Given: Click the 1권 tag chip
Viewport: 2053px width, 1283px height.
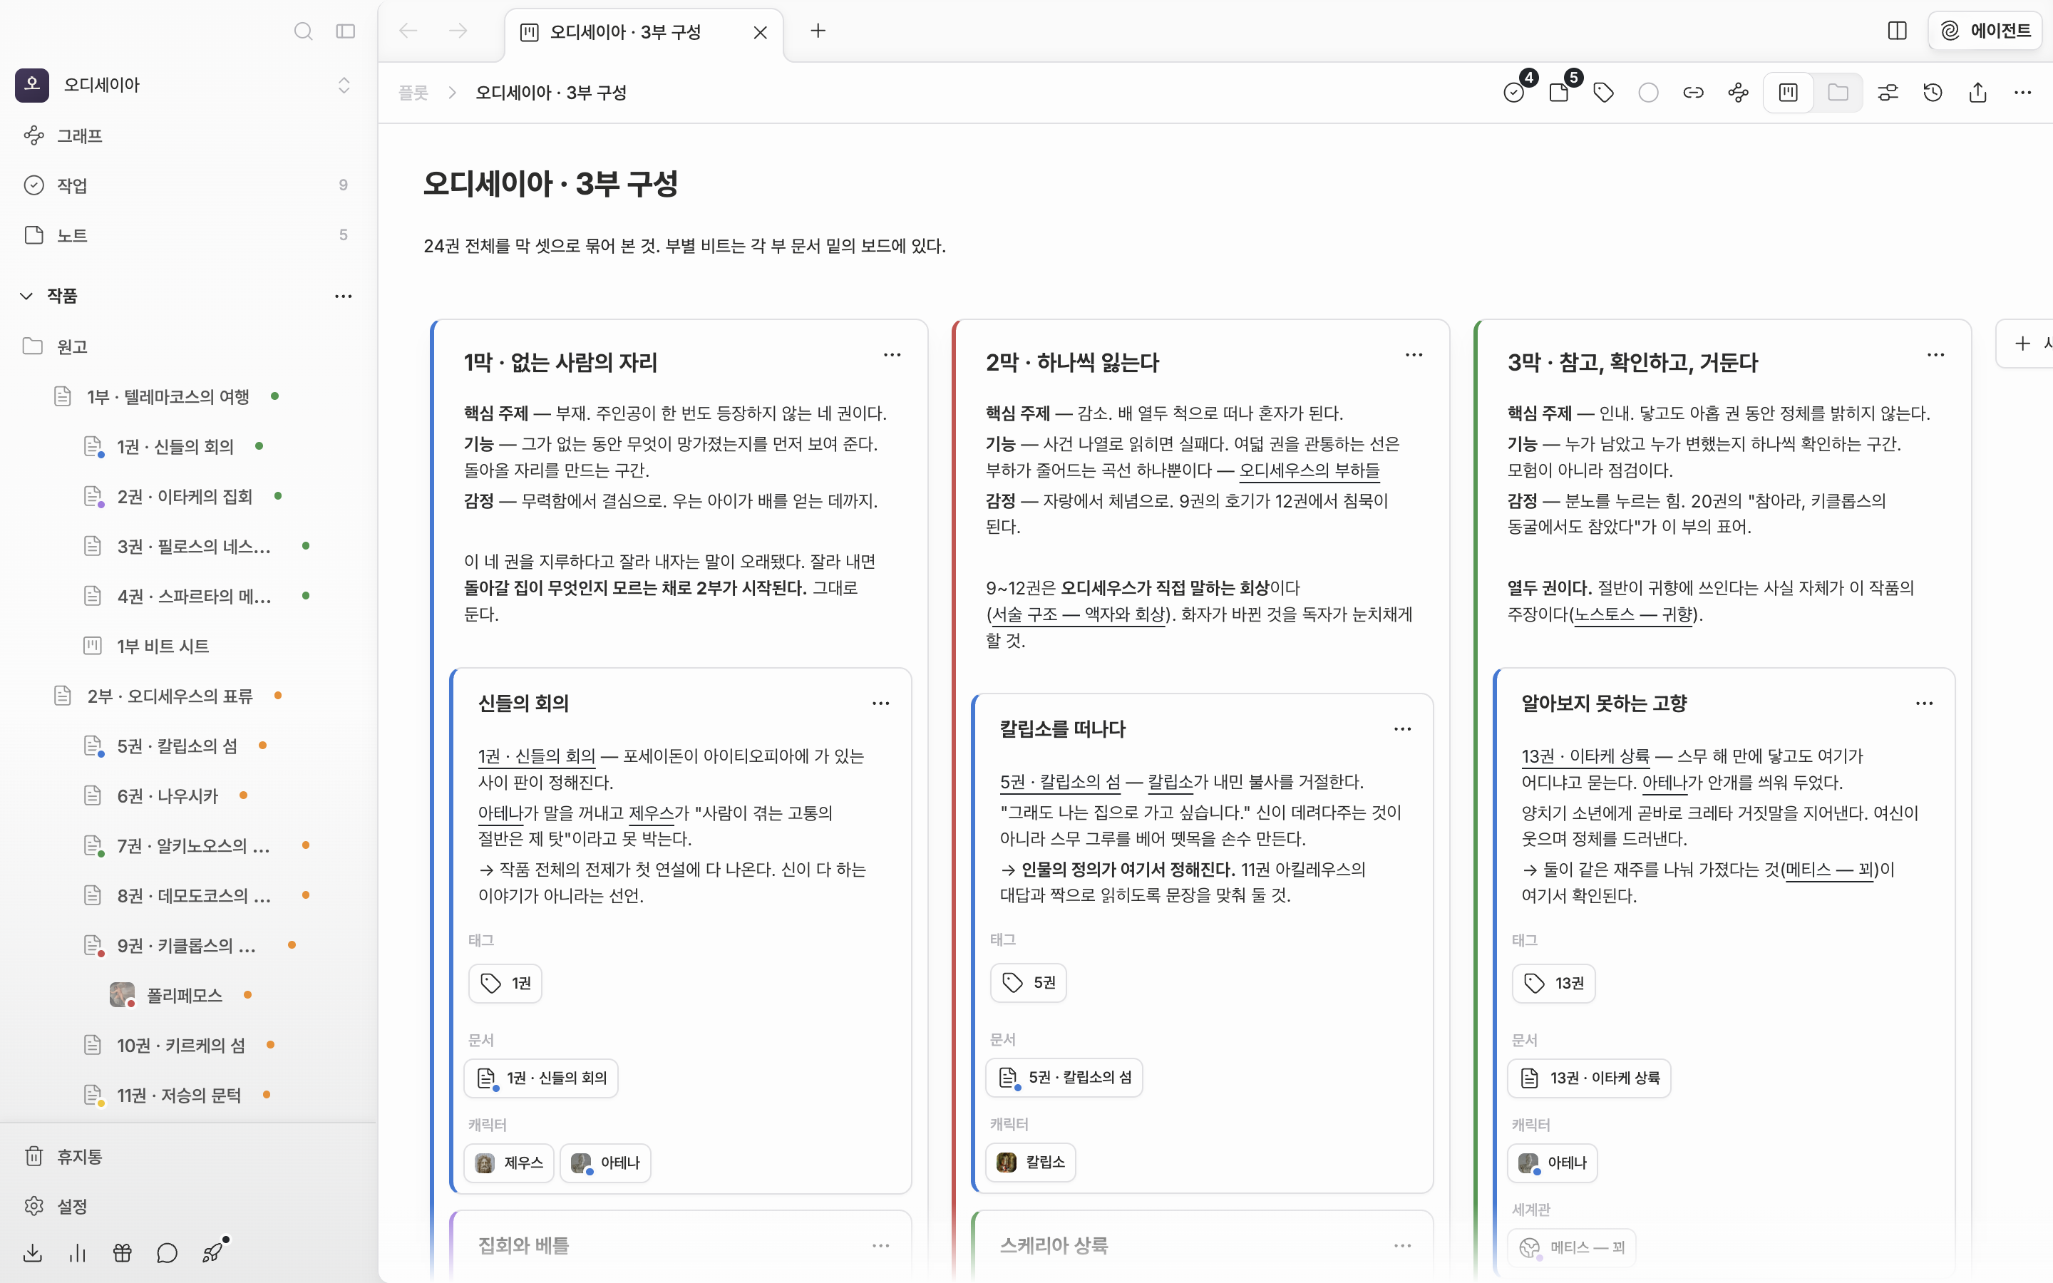Looking at the screenshot, I should 505,983.
